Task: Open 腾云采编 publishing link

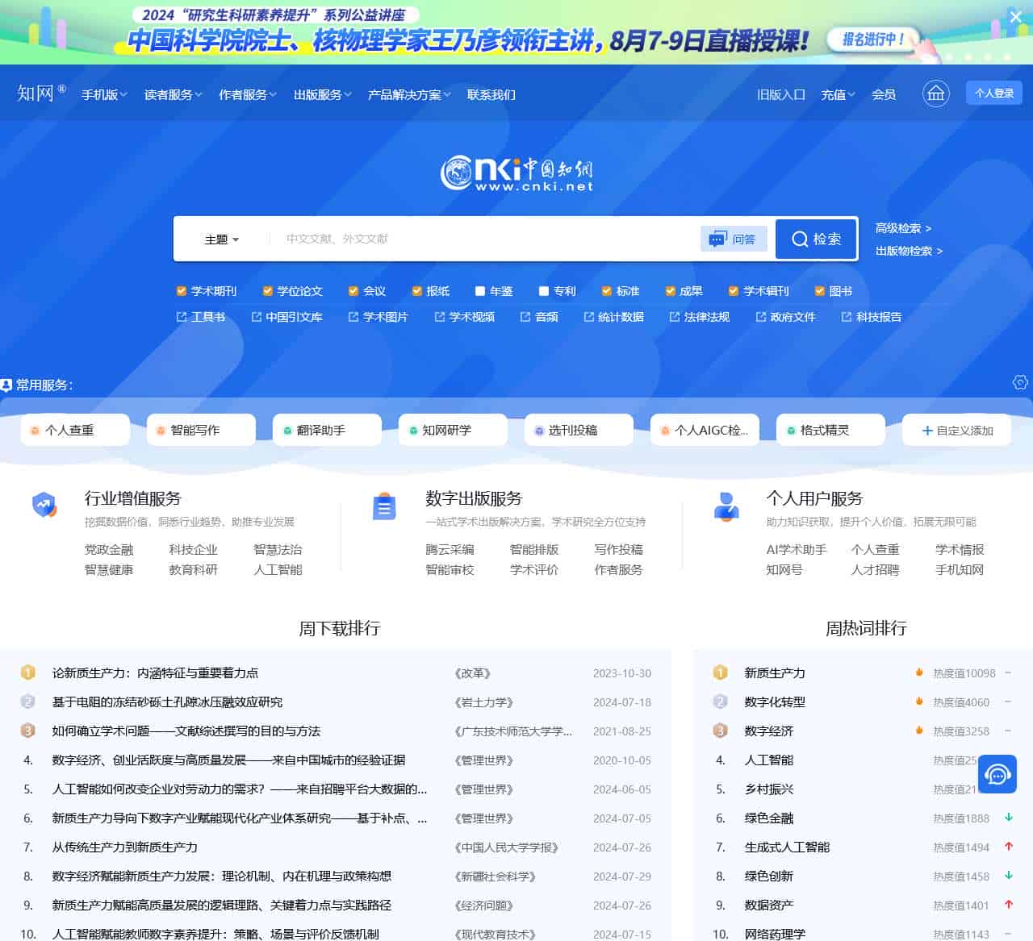Action: click(450, 549)
